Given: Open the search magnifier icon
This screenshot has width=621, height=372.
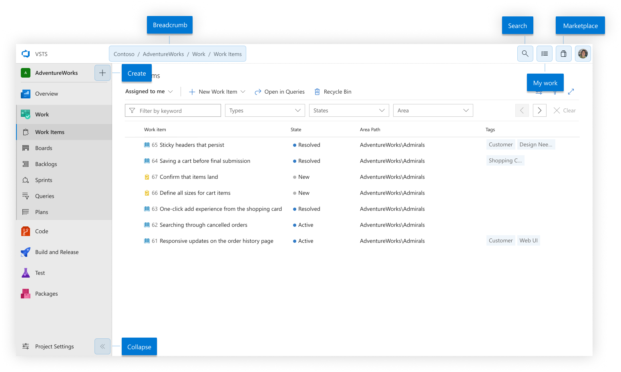Looking at the screenshot, I should click(x=525, y=54).
